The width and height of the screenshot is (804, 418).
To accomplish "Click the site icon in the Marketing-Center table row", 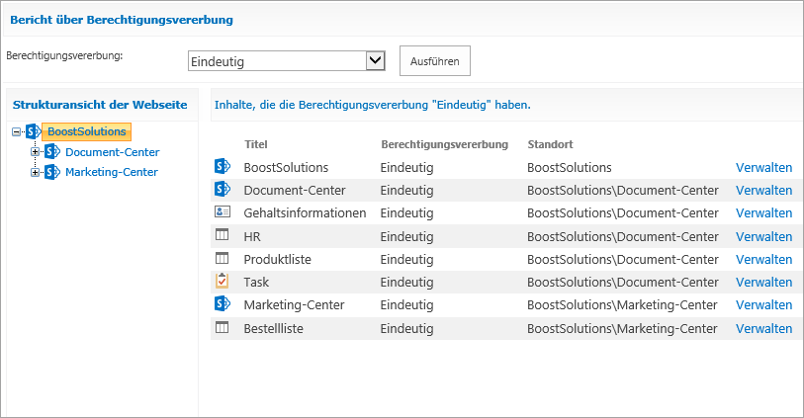I will pos(223,303).
